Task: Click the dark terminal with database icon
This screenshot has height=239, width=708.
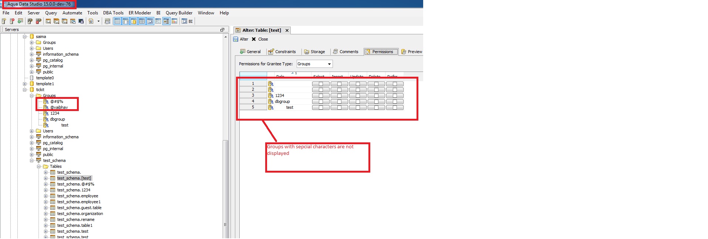Action: [81, 21]
